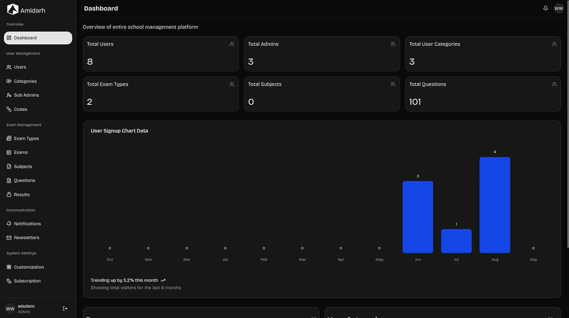Click the logout icon beside wisdom
This screenshot has width=569, height=318.
tap(65, 309)
